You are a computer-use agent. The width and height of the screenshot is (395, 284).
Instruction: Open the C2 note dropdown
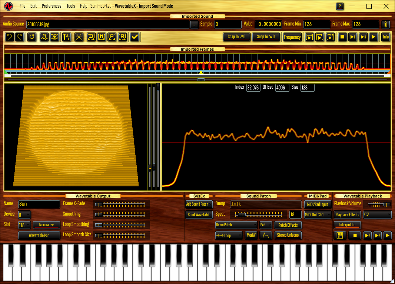tap(377, 214)
